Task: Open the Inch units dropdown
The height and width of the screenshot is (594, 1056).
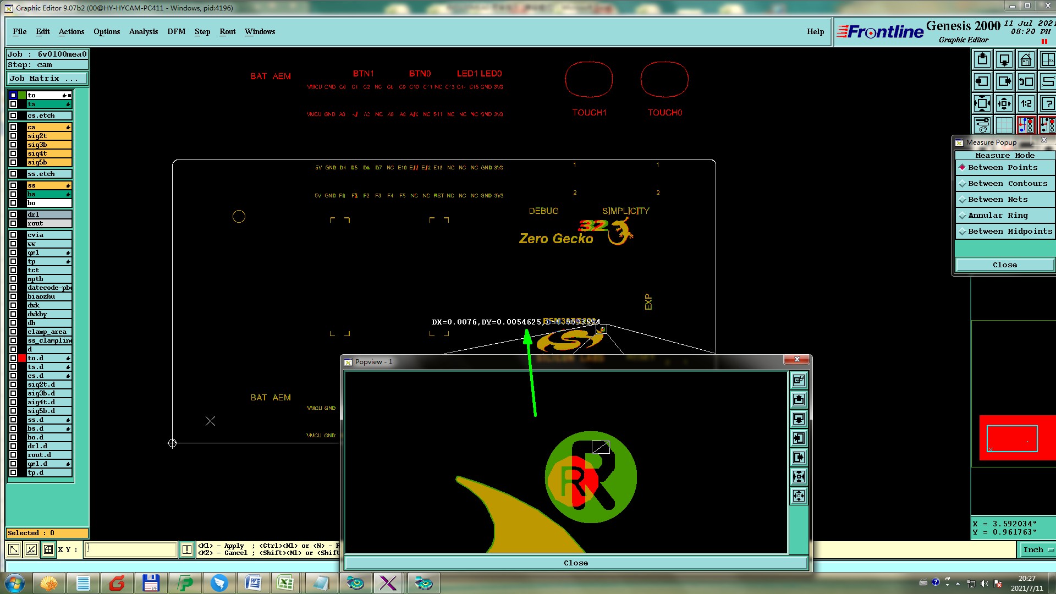Action: (1037, 549)
